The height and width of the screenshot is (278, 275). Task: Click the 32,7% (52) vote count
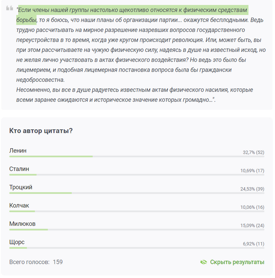(x=253, y=152)
